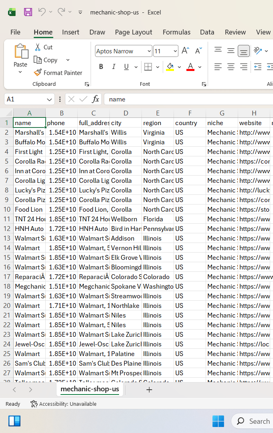Set Bottom Align for cell text
The image size is (273, 433).
pos(243,51)
